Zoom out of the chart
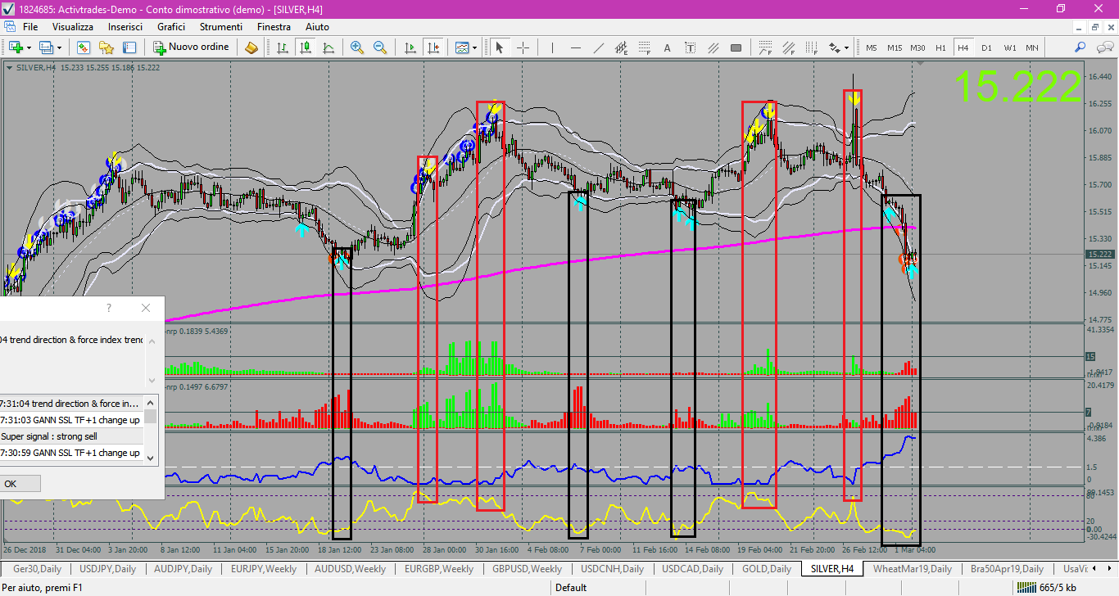1119x596 pixels. pyautogui.click(x=380, y=47)
